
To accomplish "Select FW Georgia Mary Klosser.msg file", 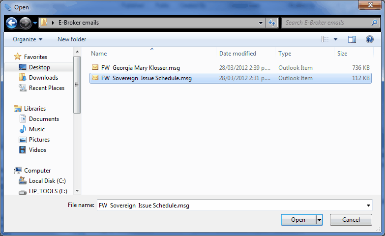I will 230,68.
